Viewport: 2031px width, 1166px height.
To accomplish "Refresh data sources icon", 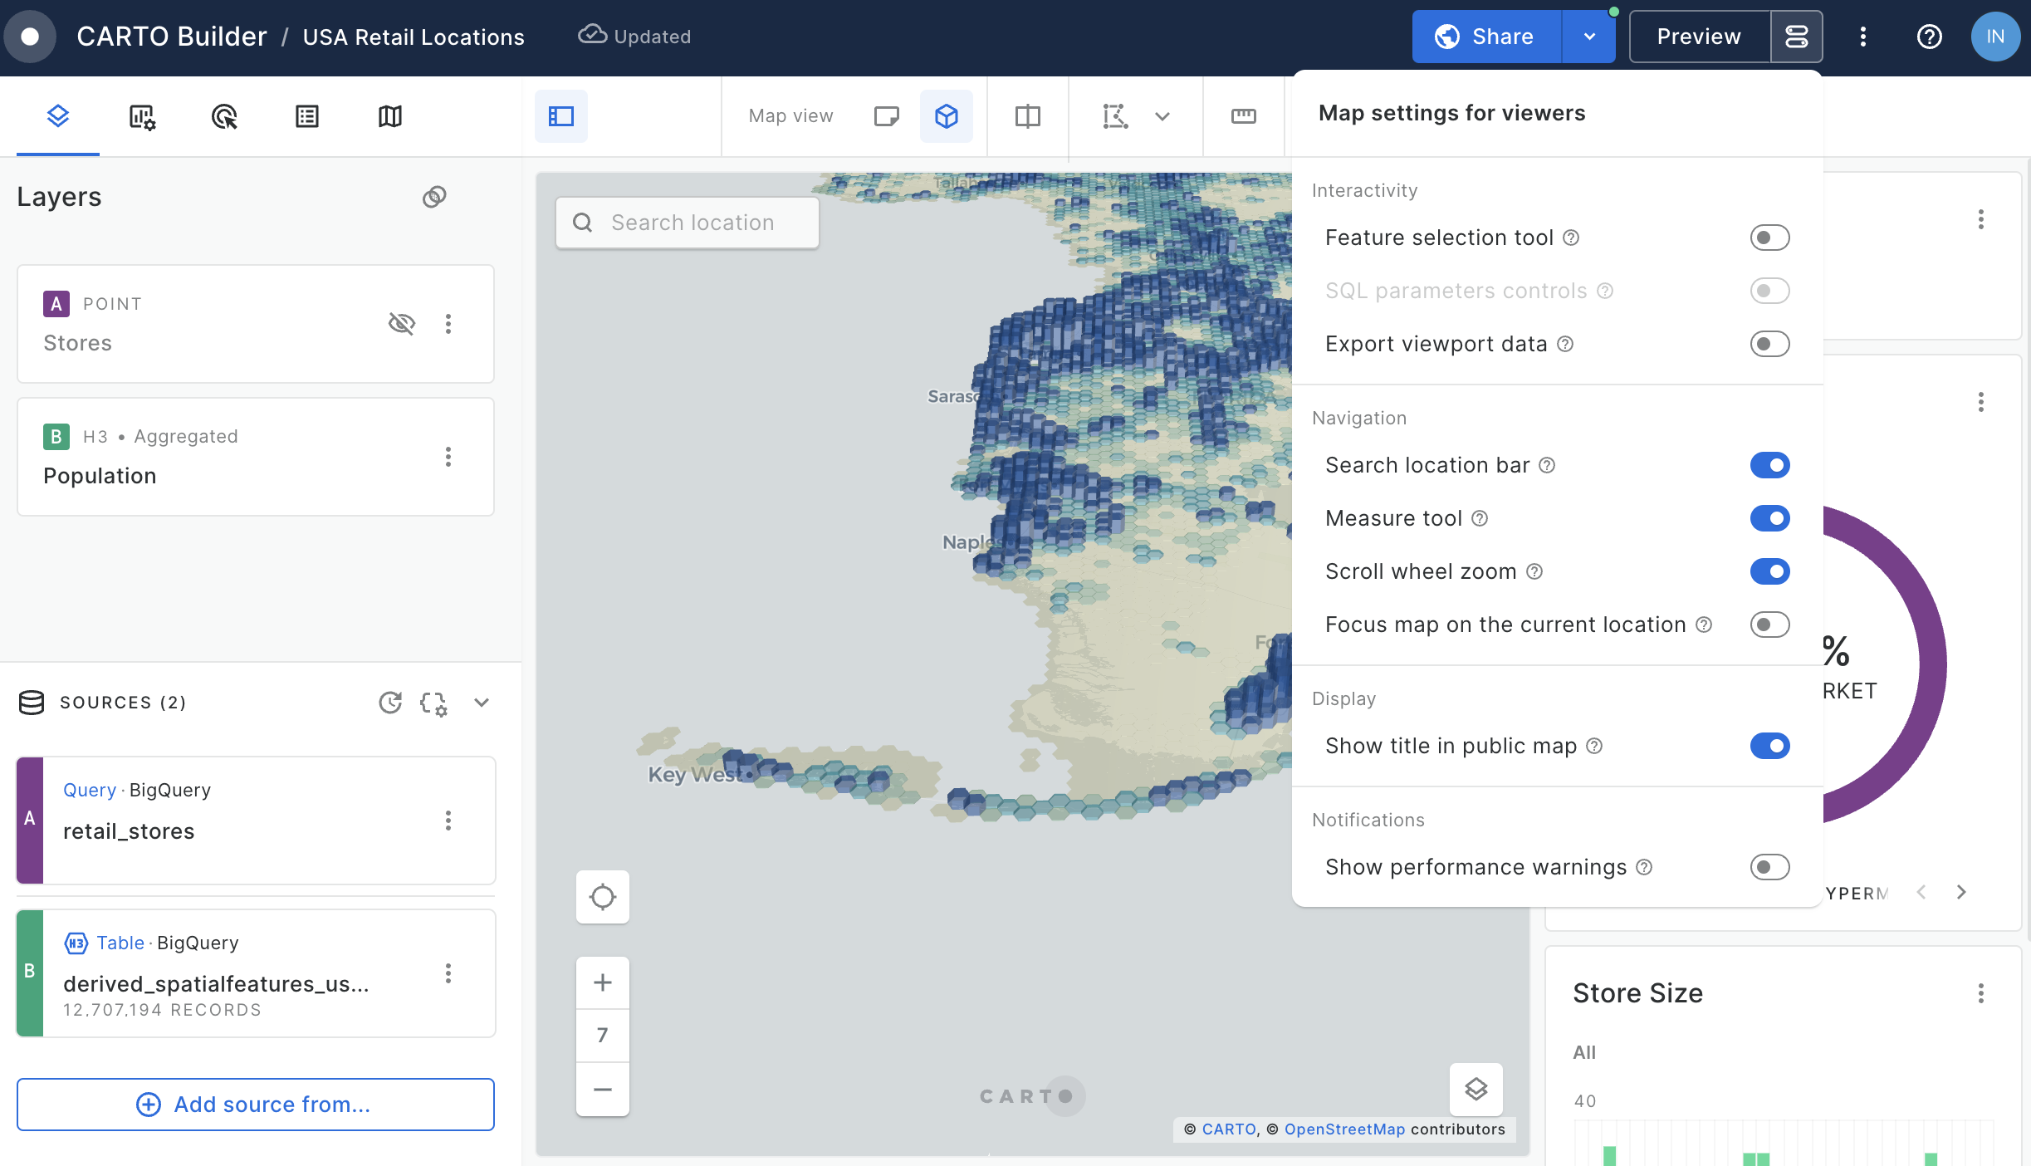I will pyautogui.click(x=390, y=703).
